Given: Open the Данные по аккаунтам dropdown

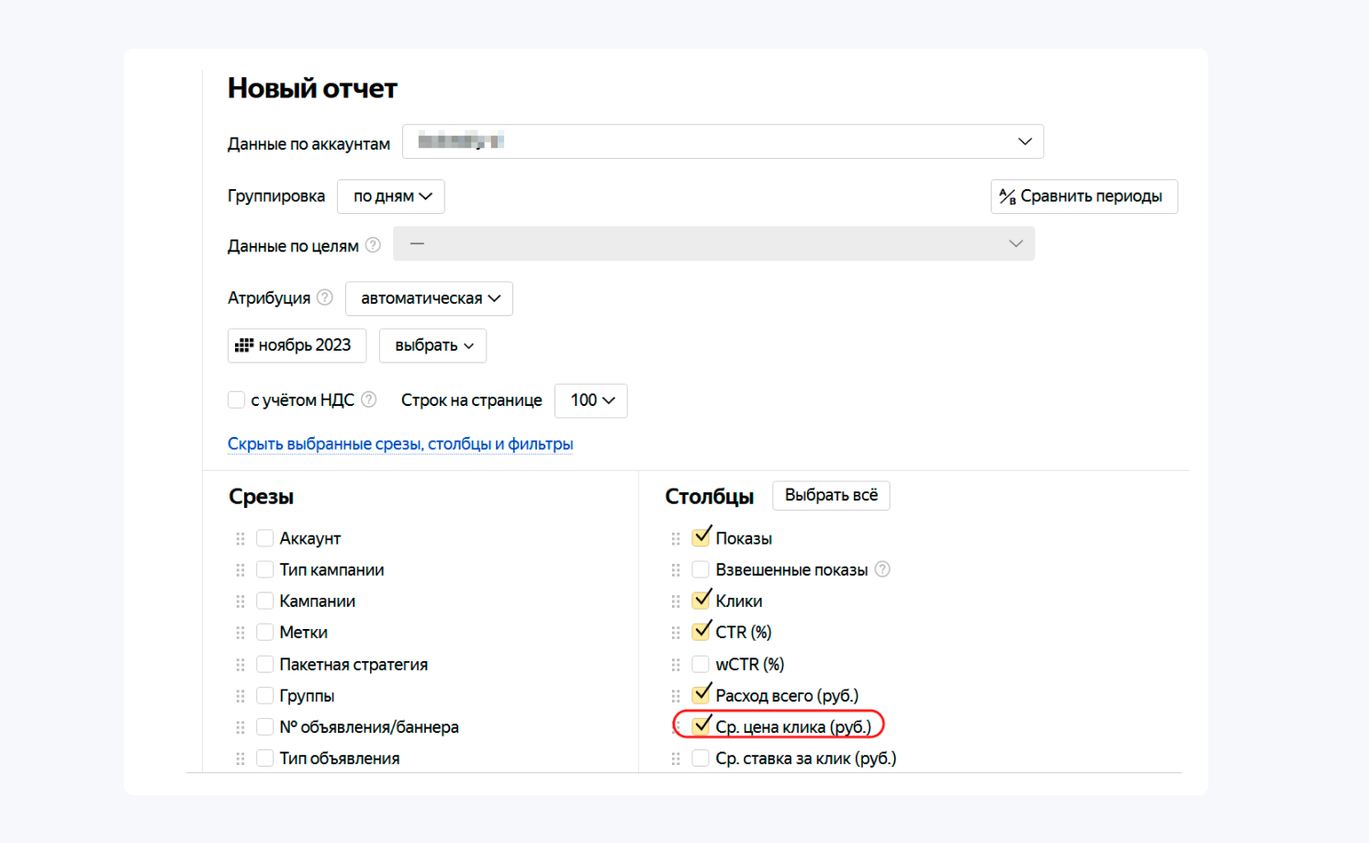Looking at the screenshot, I should pyautogui.click(x=723, y=141).
